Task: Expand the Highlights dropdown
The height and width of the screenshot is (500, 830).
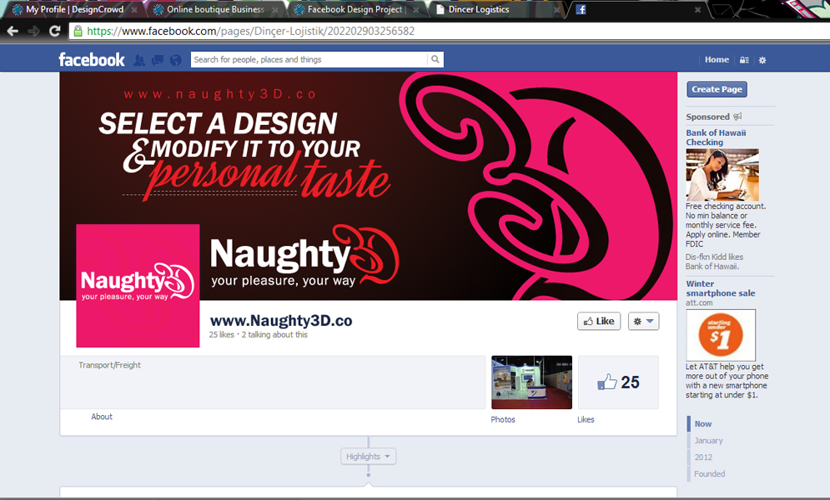Action: (369, 456)
